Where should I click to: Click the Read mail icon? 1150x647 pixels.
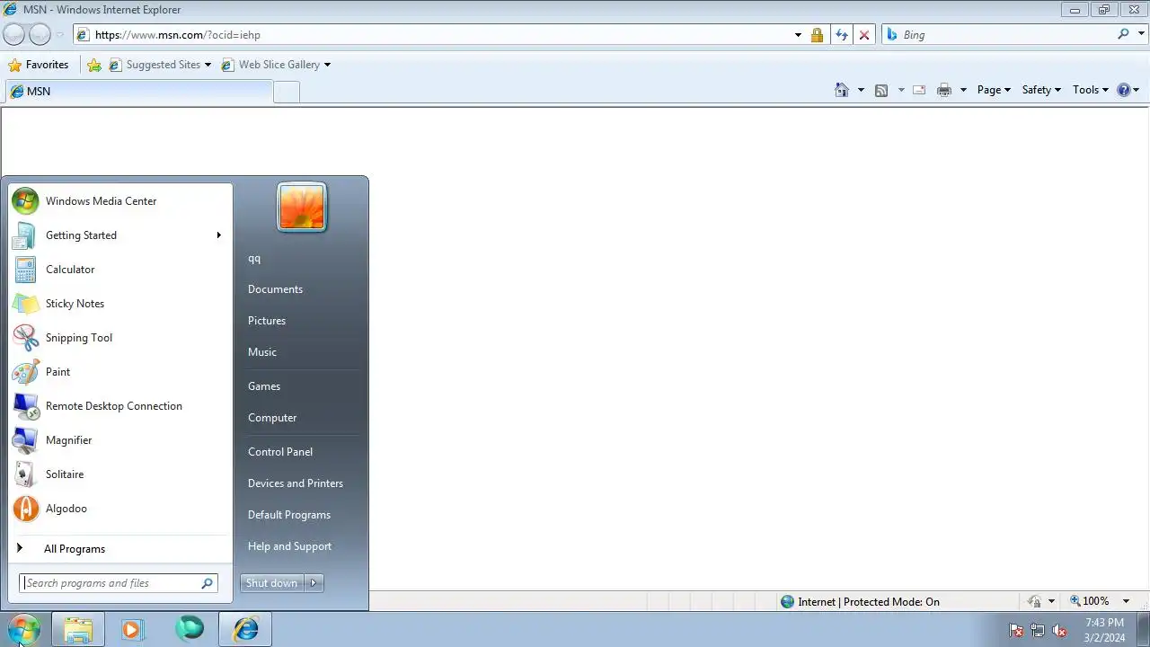(919, 90)
